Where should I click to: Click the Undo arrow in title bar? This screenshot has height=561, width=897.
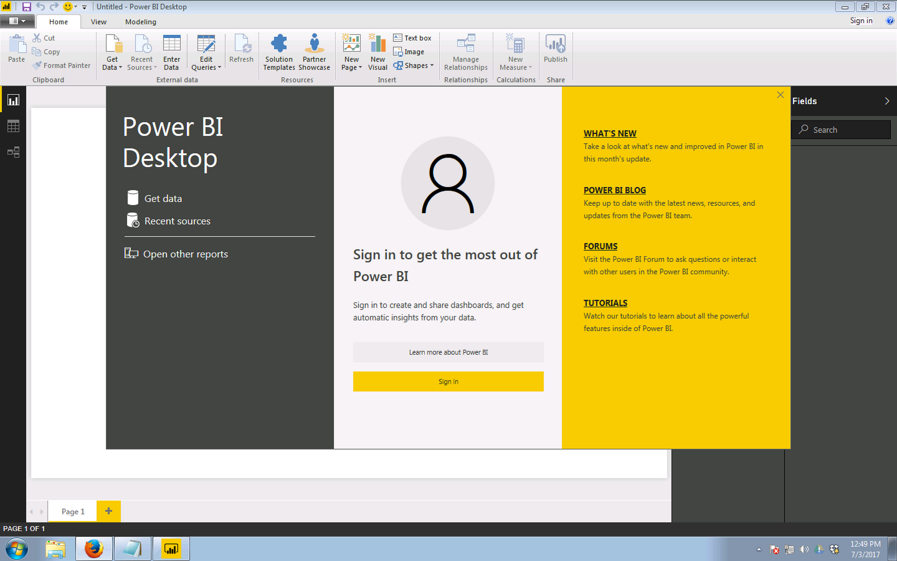coord(40,7)
